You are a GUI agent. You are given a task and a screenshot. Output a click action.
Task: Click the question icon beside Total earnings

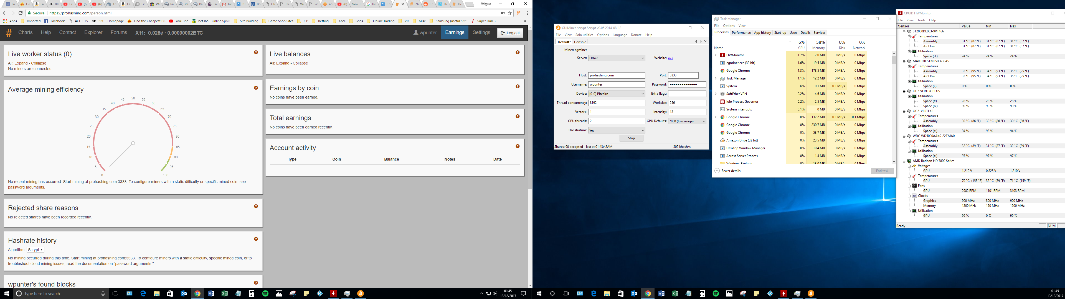[x=518, y=117]
